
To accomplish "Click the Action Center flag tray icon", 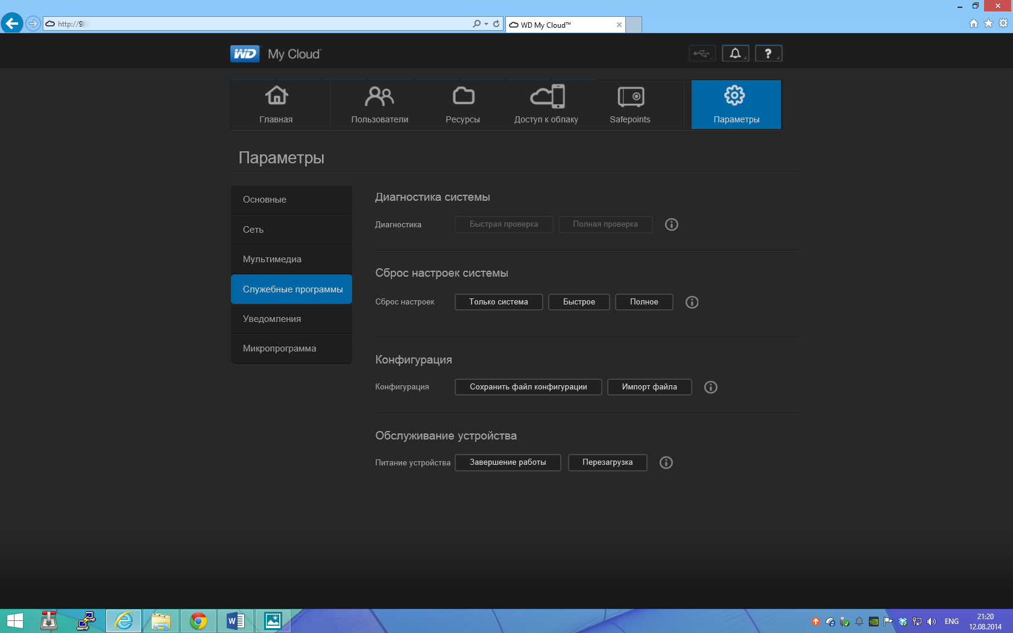I will 888,622.
